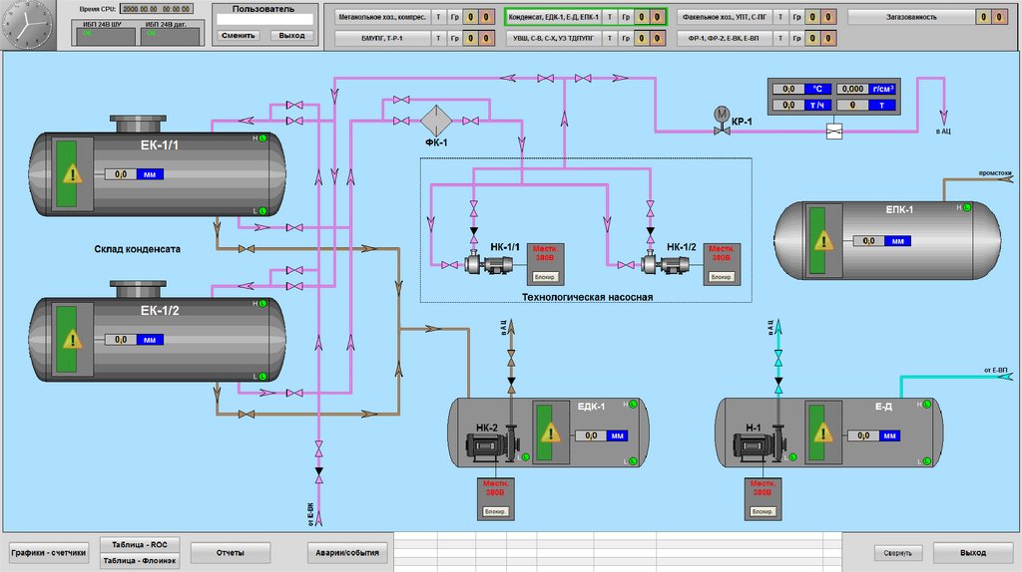This screenshot has height=572, width=1022.
Task: Open the Факельное хоз., УПТ, С-ПГ screen
Action: point(726,17)
